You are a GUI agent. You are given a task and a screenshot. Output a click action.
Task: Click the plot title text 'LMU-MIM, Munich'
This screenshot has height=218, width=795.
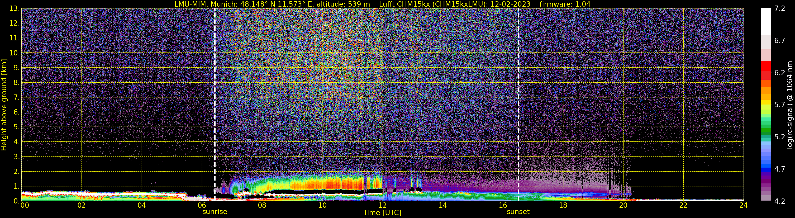point(206,4)
